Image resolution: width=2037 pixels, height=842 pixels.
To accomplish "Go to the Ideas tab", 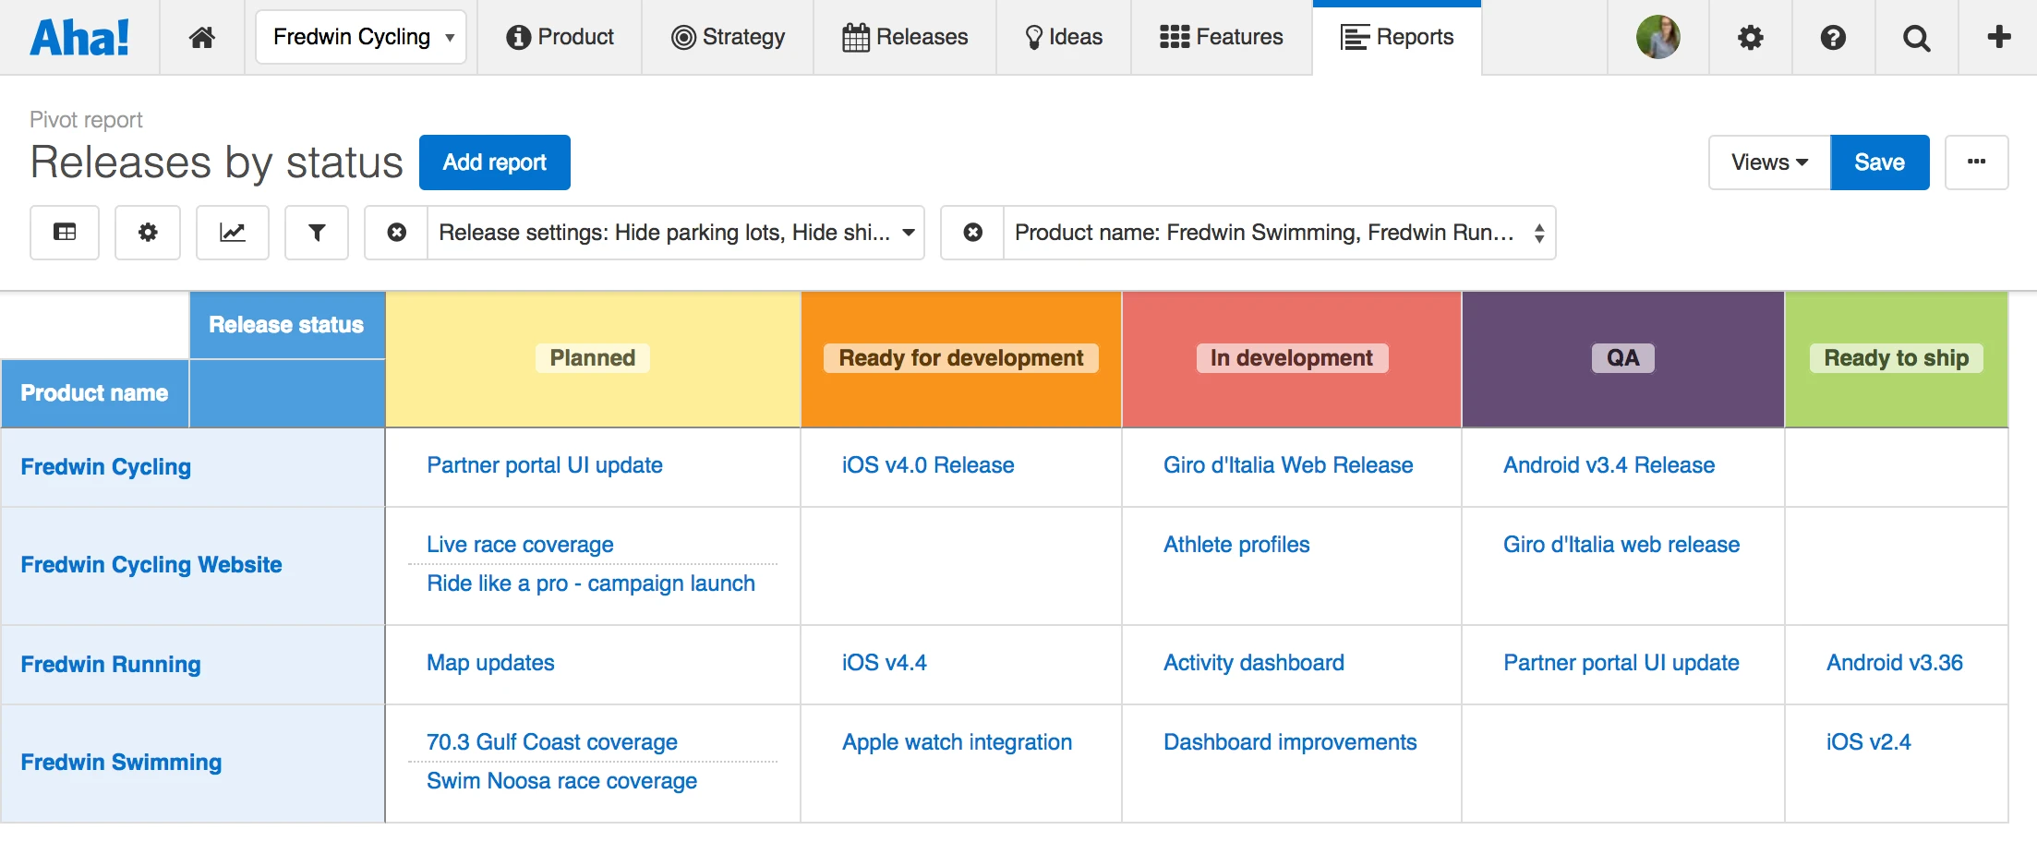I will (x=1064, y=38).
